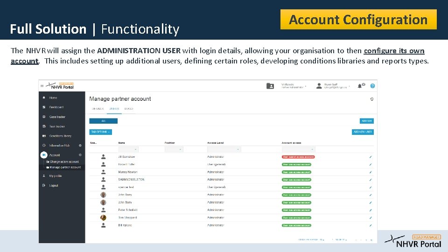Click the red cannot access account badge
The width and height of the screenshot is (448, 252).
click(298, 157)
